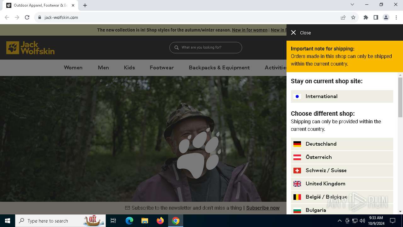The height and width of the screenshot is (227, 403).
Task: Click Chrome taskbar icon
Action: point(176,221)
